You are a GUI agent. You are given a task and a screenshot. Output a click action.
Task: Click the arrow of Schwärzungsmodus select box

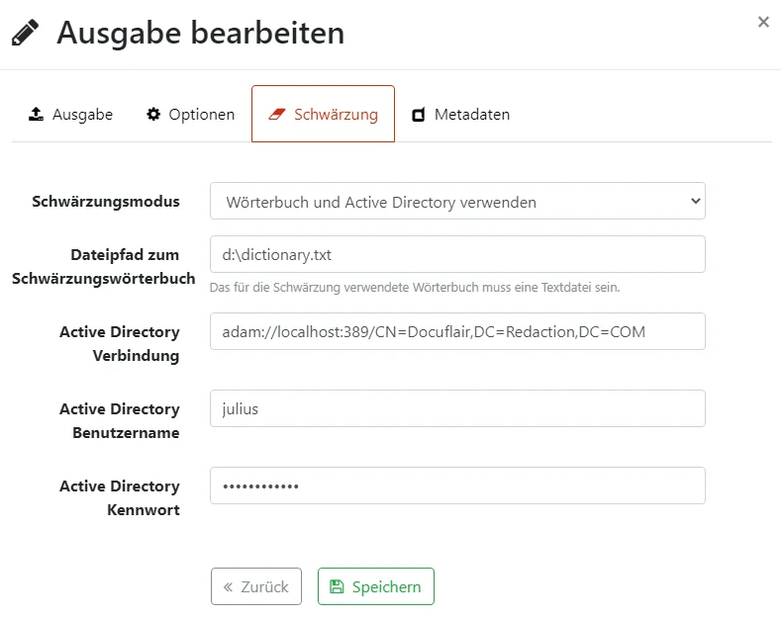point(692,201)
